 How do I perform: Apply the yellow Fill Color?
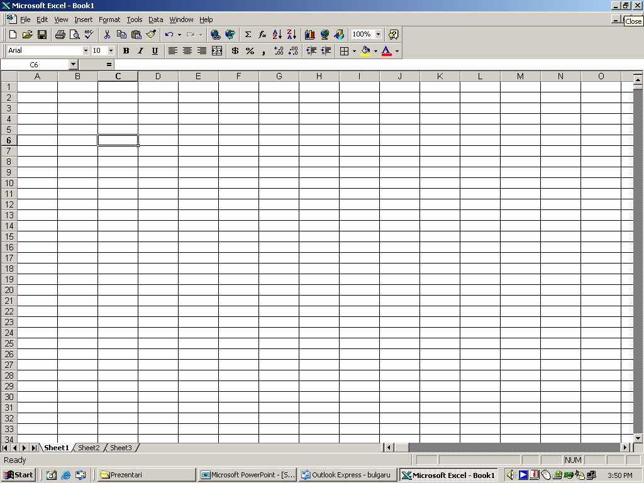point(365,51)
